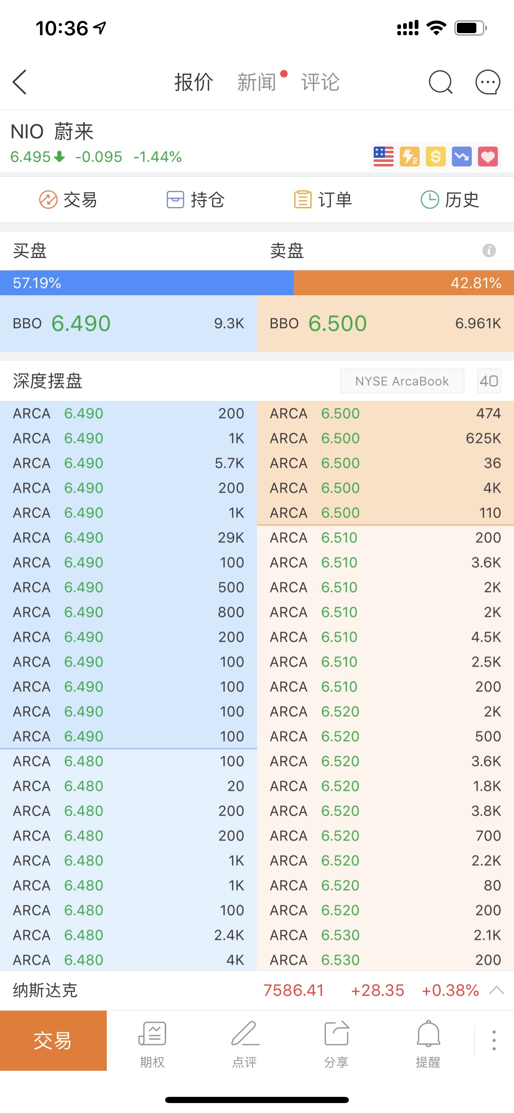Tap the US flag market icon

coord(383,157)
